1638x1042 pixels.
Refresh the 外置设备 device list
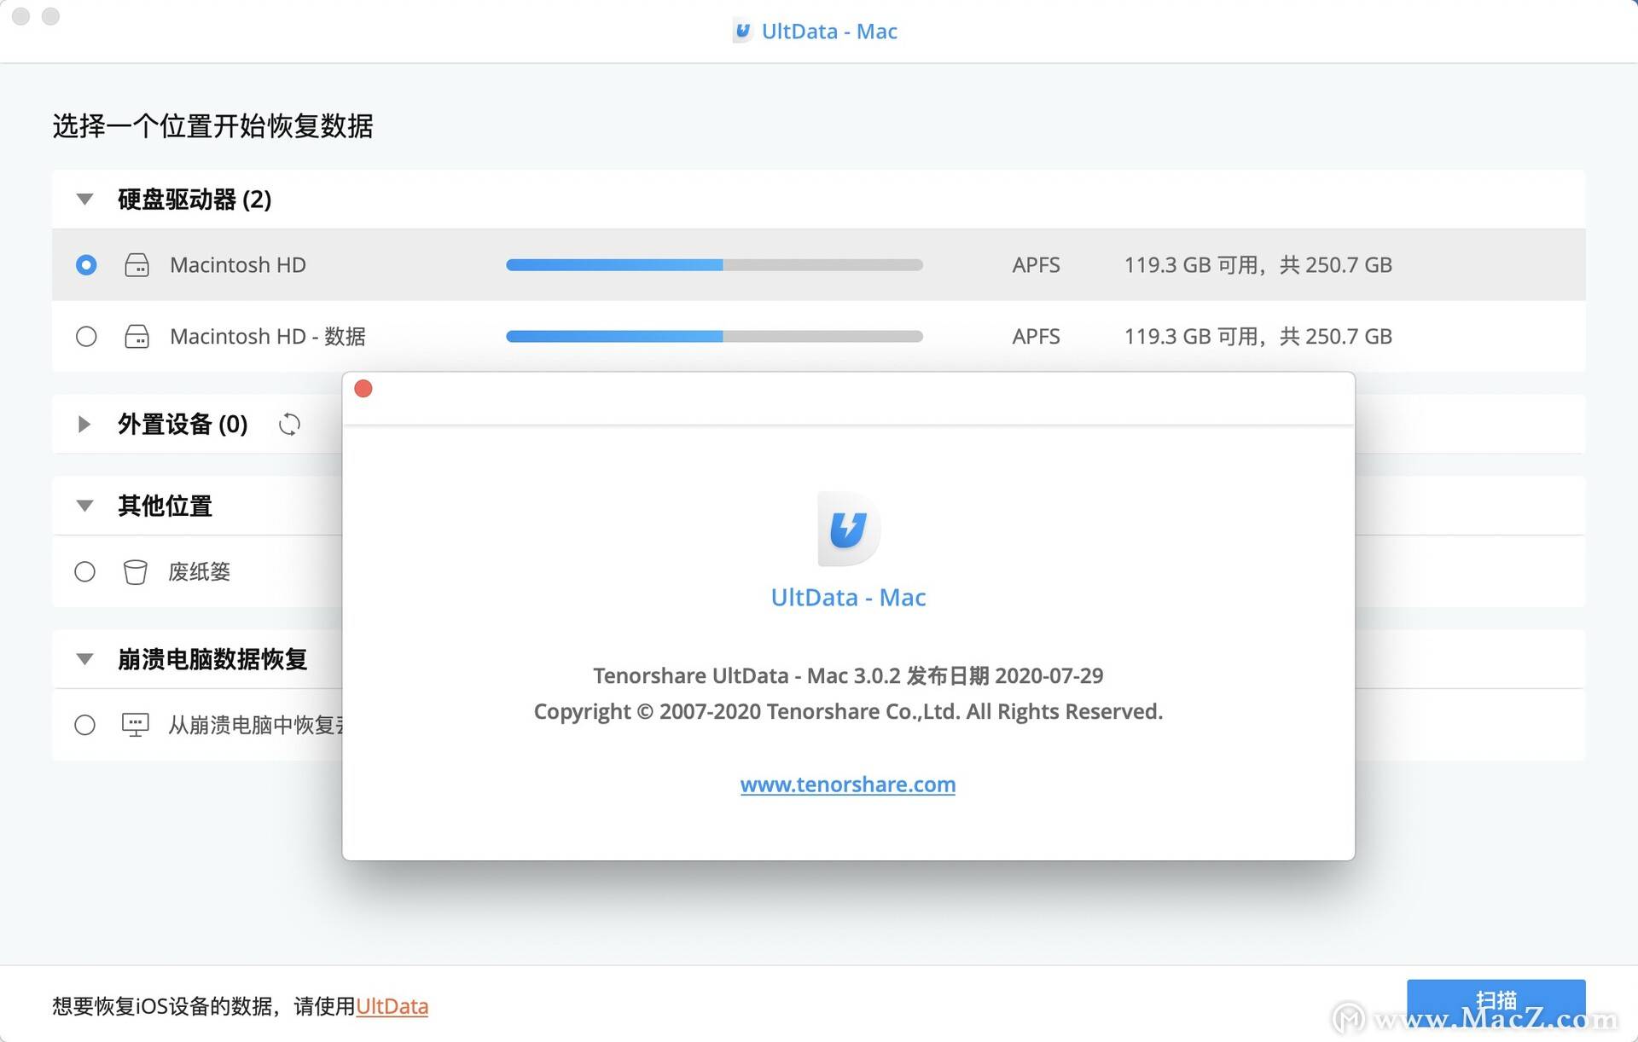289,424
